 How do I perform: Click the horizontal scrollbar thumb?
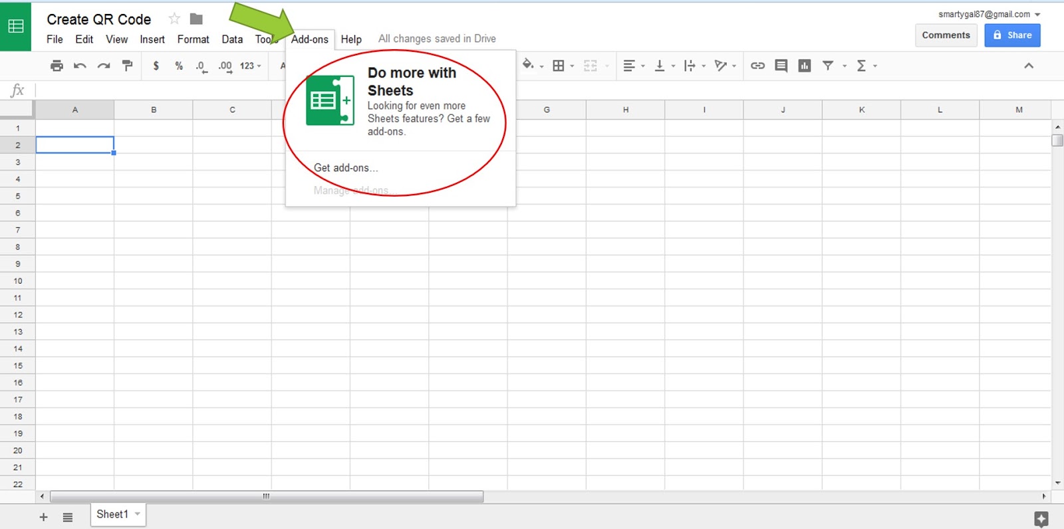click(267, 496)
